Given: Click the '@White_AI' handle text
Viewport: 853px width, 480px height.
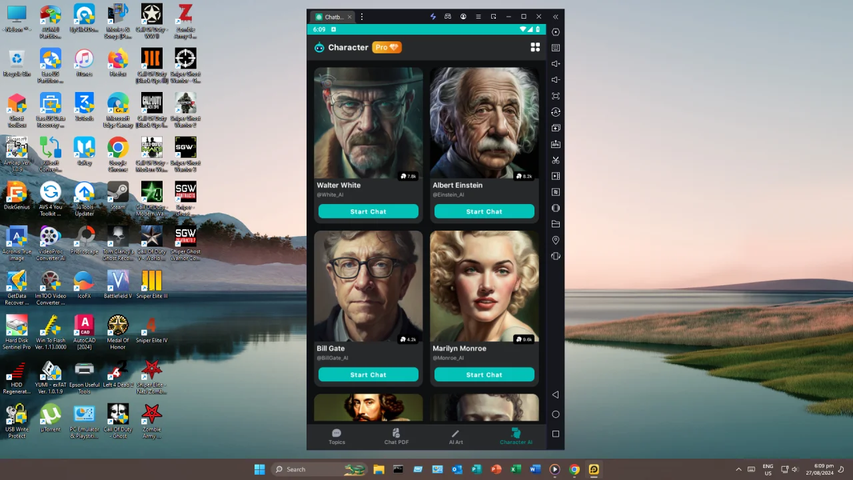Looking at the screenshot, I should coord(330,195).
